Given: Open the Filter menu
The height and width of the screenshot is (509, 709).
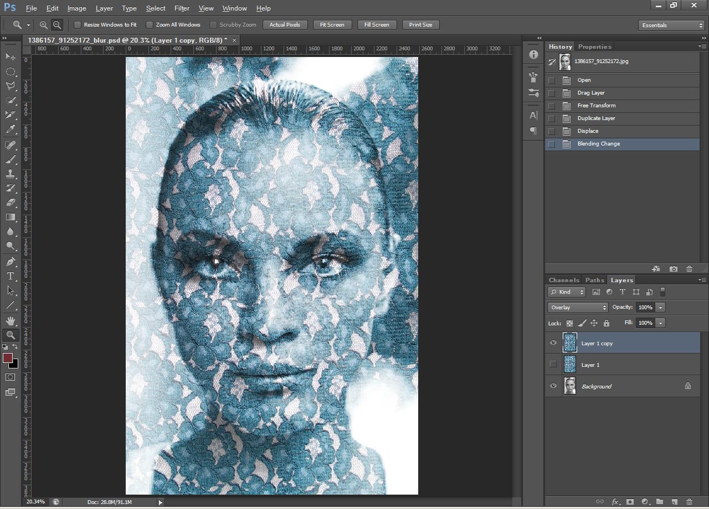Looking at the screenshot, I should pyautogui.click(x=182, y=8).
